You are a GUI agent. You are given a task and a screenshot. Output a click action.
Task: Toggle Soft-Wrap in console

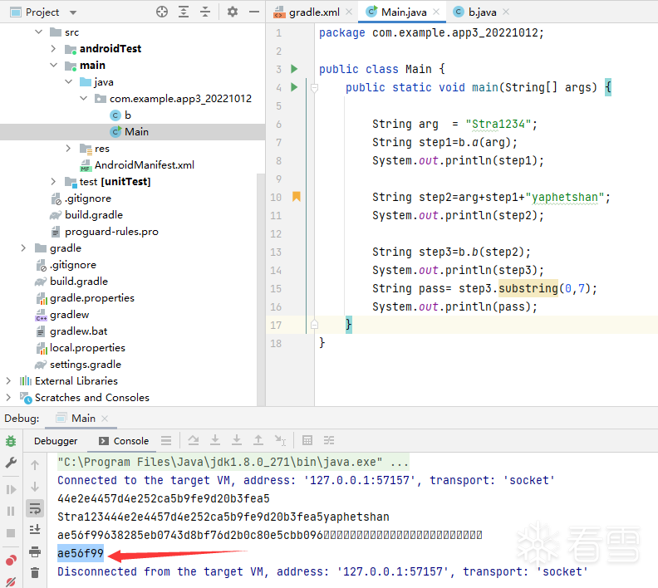point(35,509)
